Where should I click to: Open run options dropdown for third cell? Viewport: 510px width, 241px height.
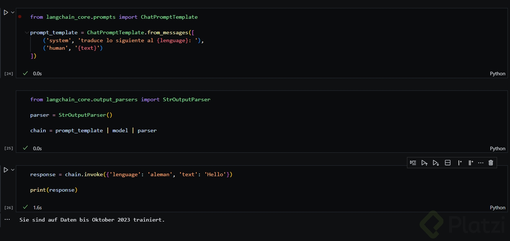coord(13,170)
